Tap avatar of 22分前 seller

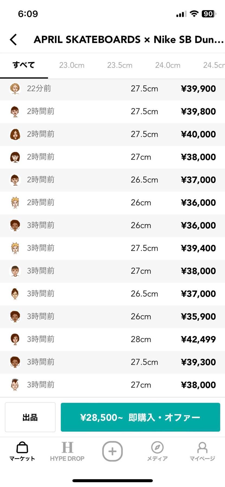click(x=15, y=89)
